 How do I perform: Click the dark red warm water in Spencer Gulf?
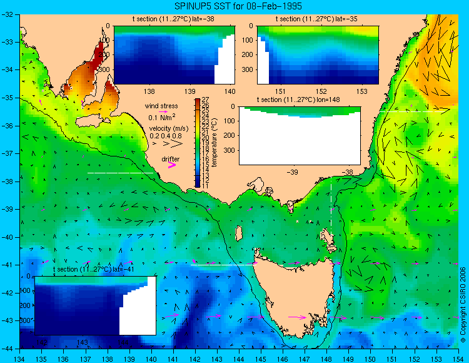[x=98, y=57]
